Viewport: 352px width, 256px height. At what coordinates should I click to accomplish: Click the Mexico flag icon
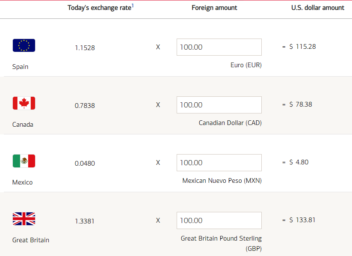(x=24, y=161)
